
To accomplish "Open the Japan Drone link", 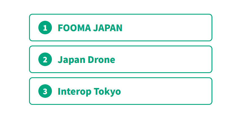I will pyautogui.click(x=86, y=60).
